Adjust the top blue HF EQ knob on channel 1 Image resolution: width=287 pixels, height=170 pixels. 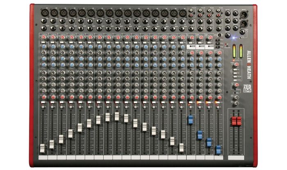pos(44,47)
